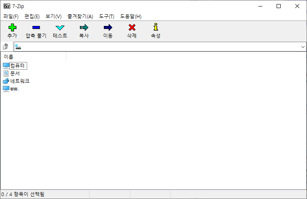Click the green plus 추가 (Add) icon
The image size is (307, 199).
tap(12, 28)
